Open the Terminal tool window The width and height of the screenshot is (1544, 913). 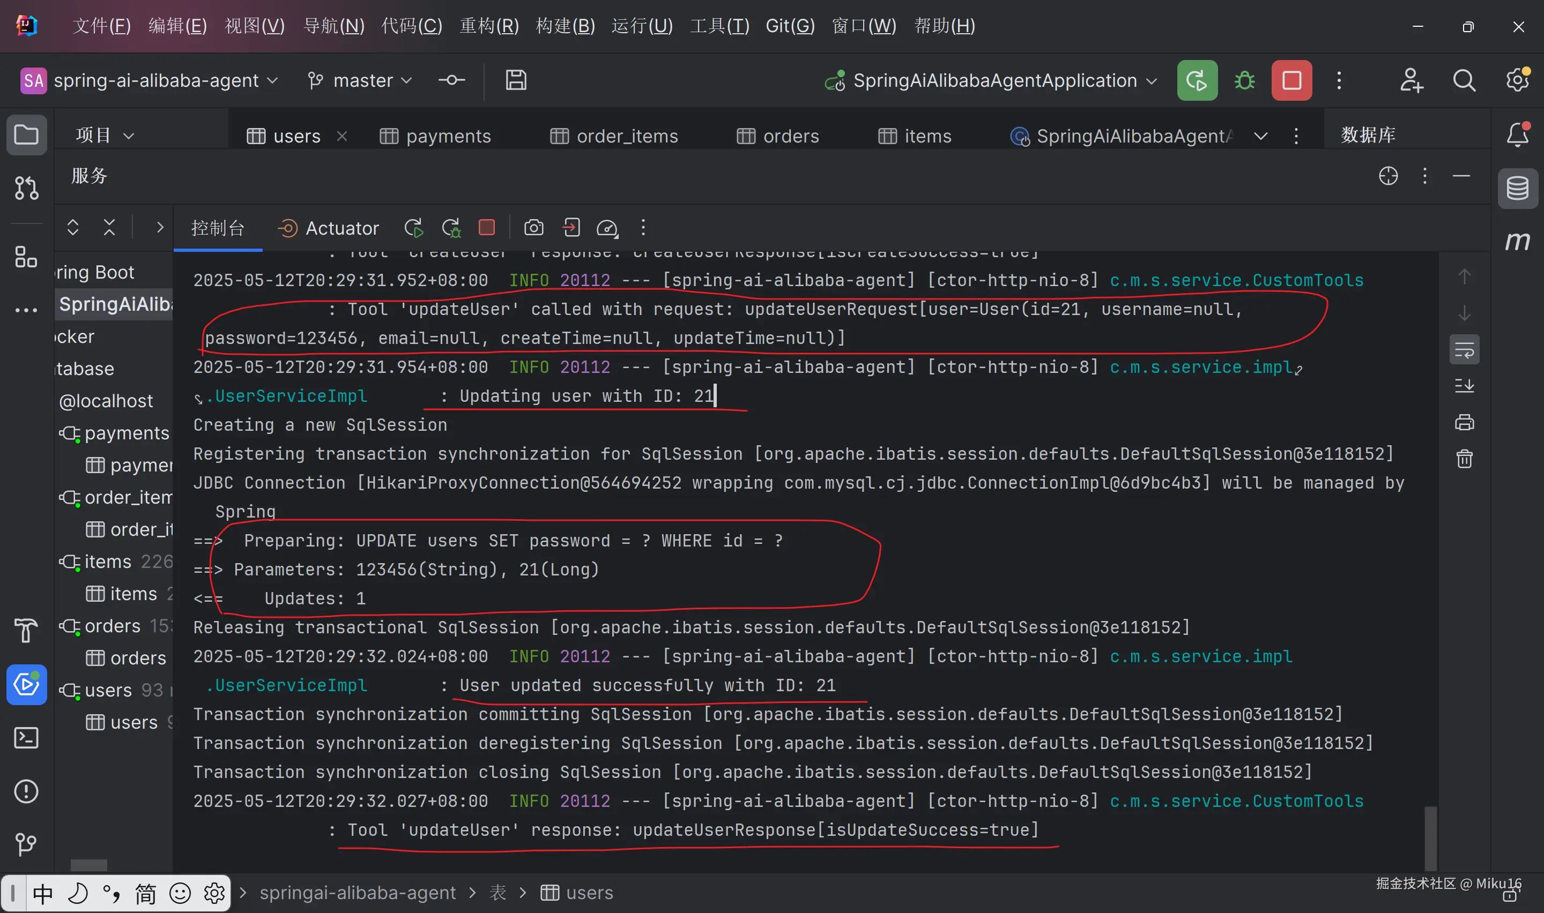pyautogui.click(x=26, y=738)
